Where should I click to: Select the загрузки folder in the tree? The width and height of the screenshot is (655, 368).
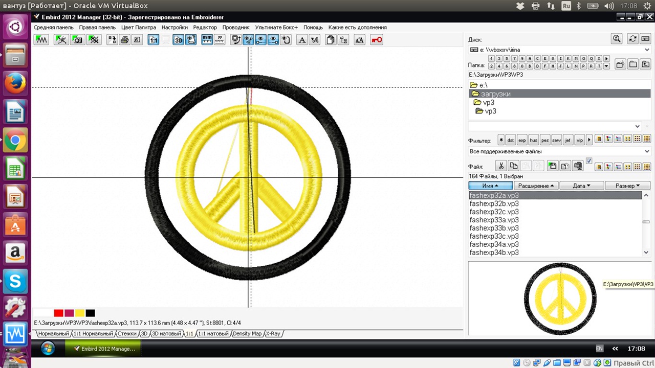coord(560,94)
